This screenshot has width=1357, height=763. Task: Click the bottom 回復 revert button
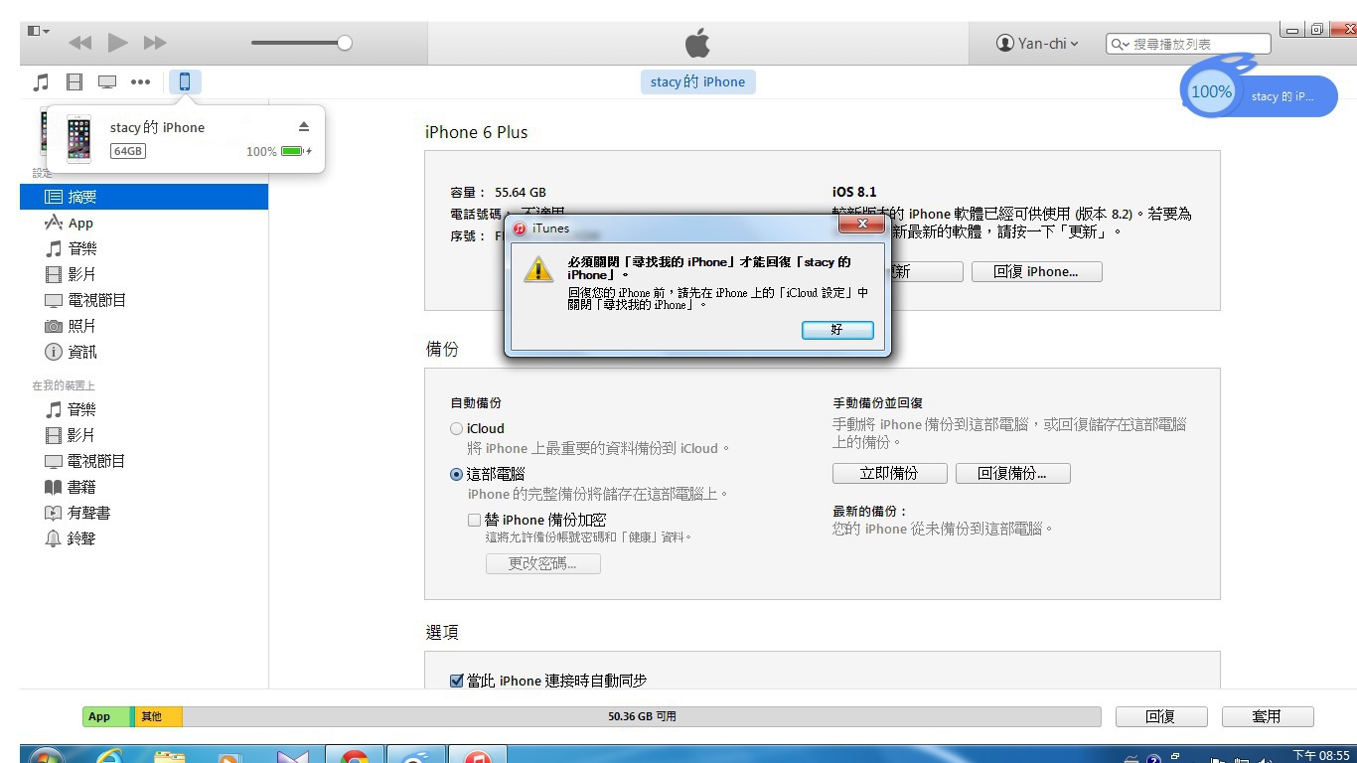1161,716
